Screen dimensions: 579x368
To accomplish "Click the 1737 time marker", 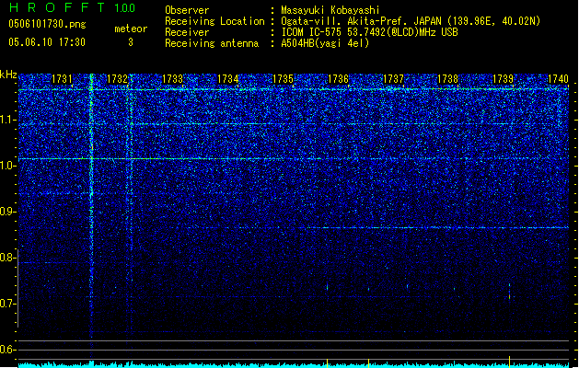I will [393, 79].
